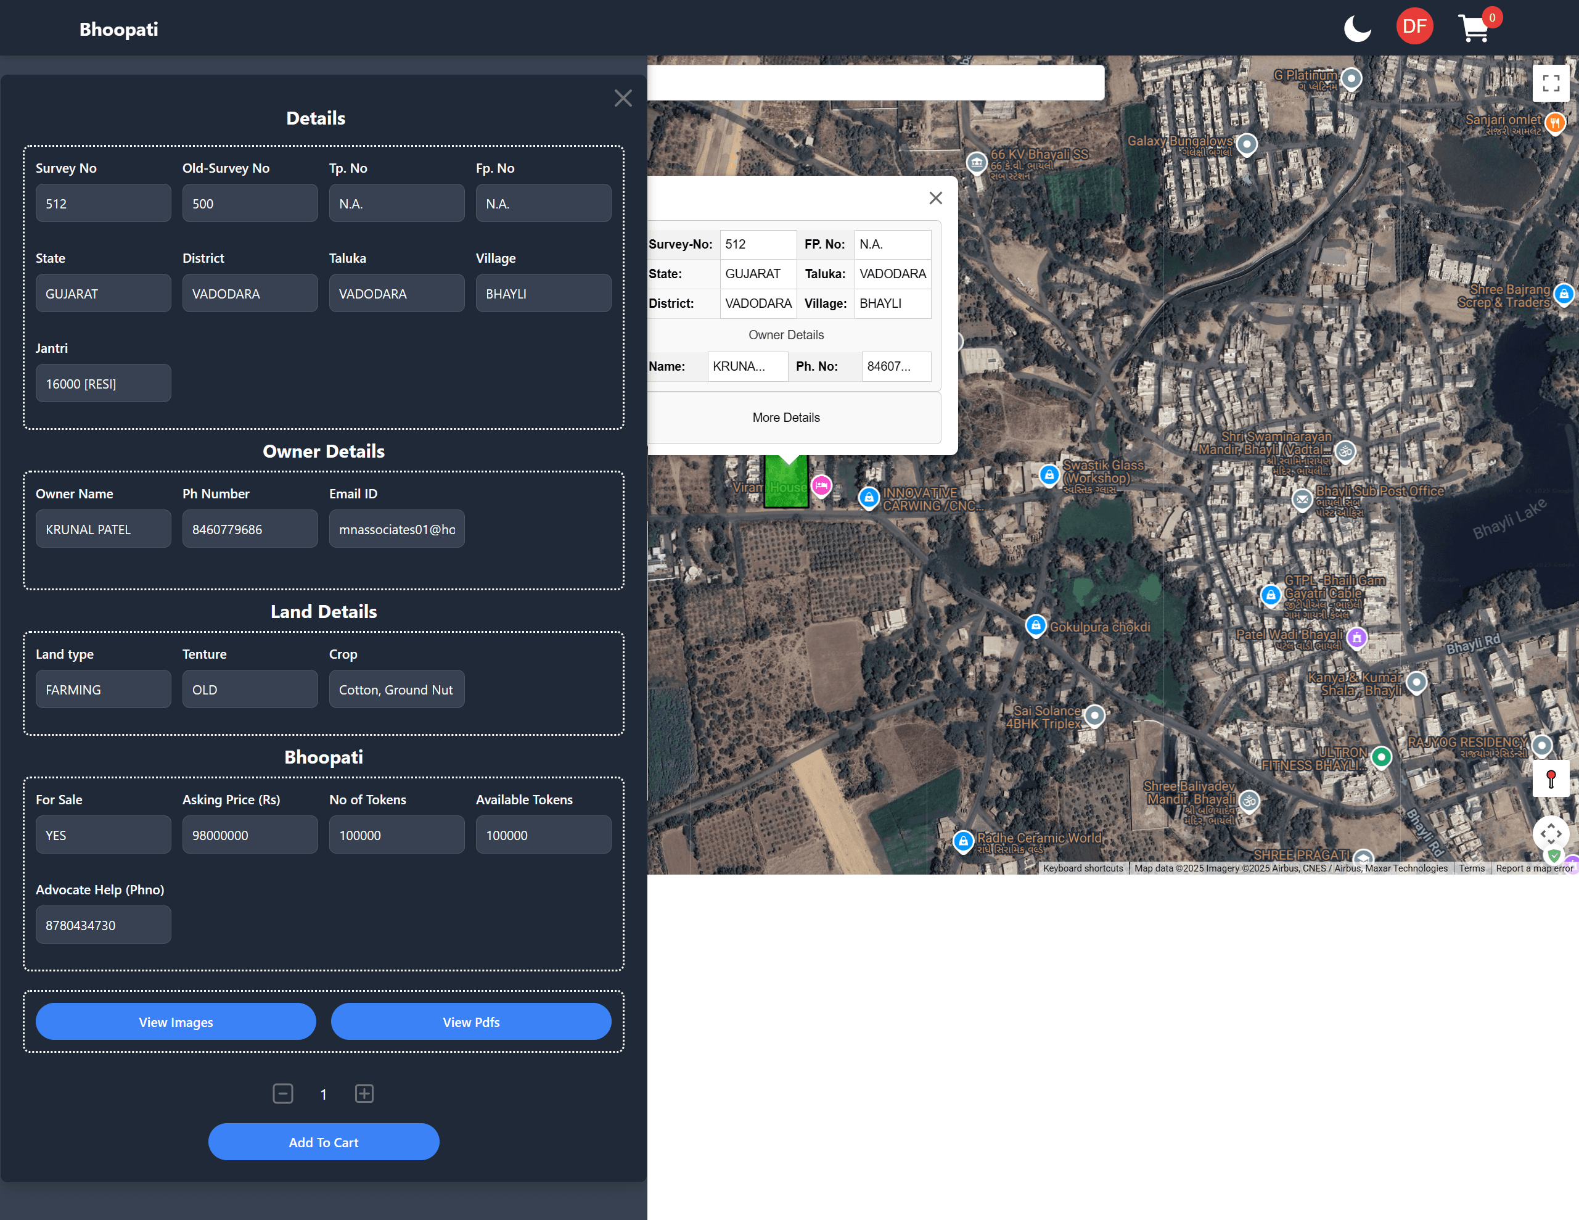Select the Street View pegman icon
1579x1220 pixels.
pos(1551,779)
